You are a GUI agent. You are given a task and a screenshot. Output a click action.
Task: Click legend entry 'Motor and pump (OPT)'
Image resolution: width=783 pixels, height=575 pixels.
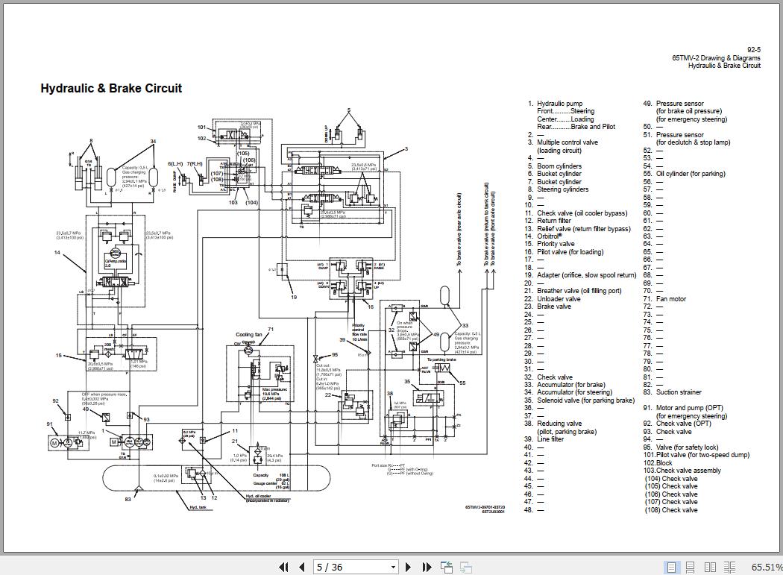690,408
